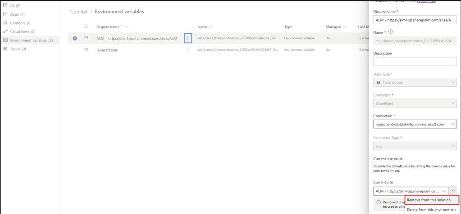Click the info icon beside Name label

(x=390, y=31)
